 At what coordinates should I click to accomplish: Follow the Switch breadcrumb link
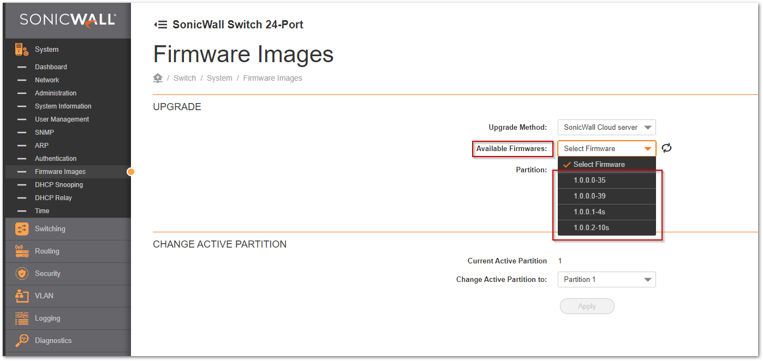[x=184, y=78]
